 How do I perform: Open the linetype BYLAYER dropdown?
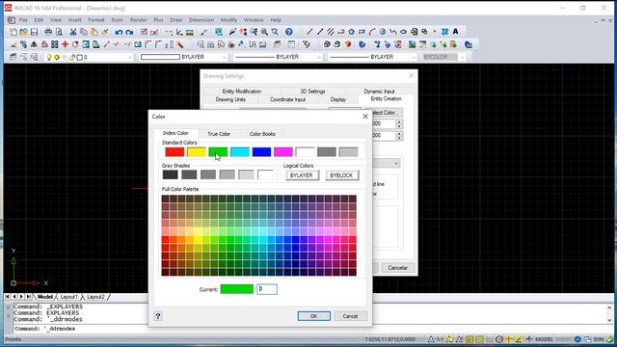[318, 58]
